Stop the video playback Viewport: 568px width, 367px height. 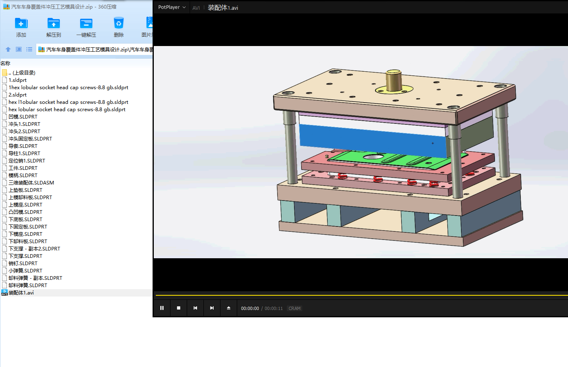(179, 308)
